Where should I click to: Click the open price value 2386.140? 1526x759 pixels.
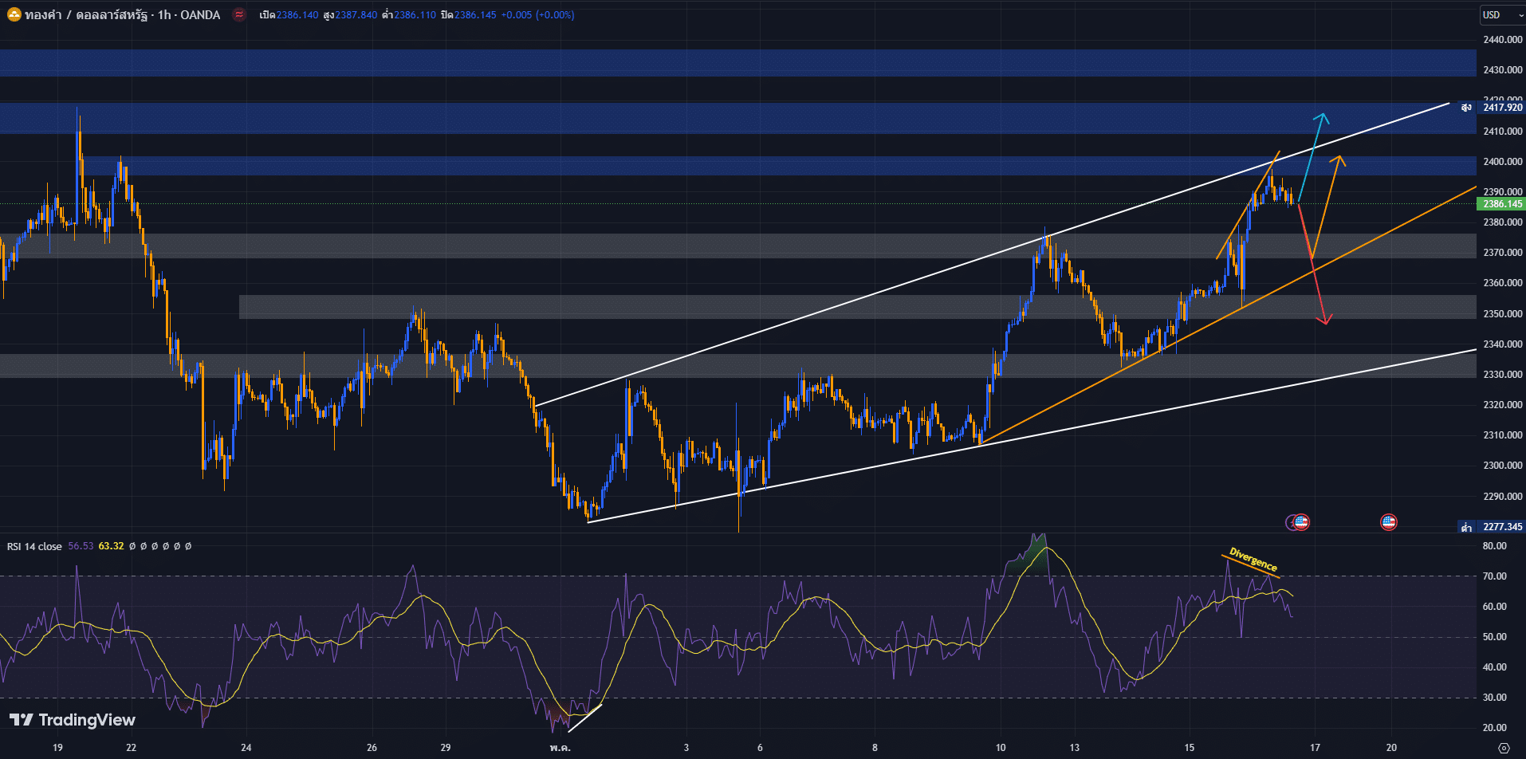tap(298, 14)
